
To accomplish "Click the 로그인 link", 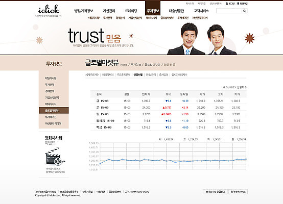I will point(231,4).
